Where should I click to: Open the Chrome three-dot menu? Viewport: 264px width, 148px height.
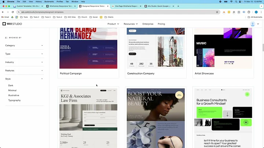click(261, 12)
